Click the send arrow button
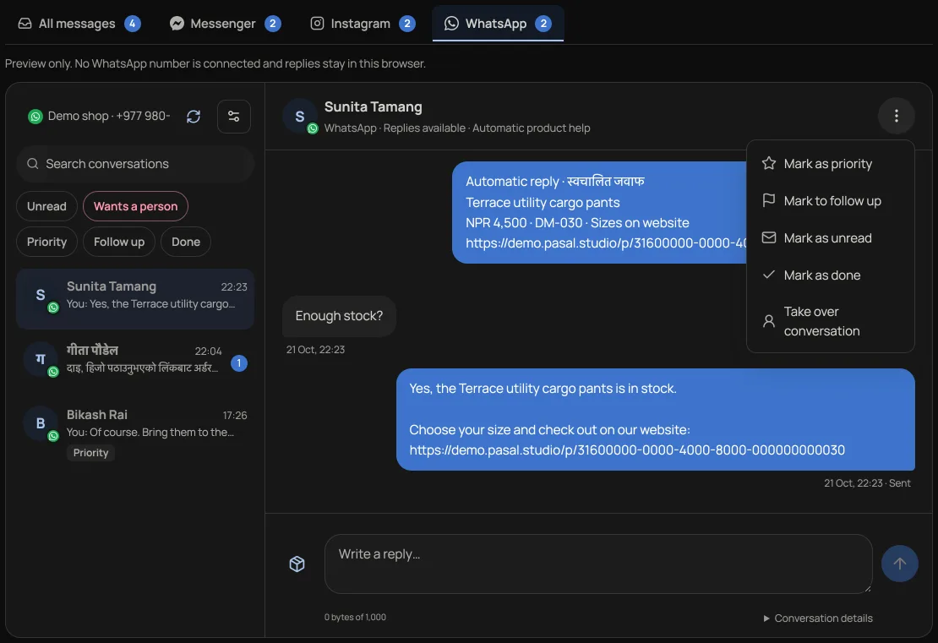The image size is (938, 643). (900, 564)
